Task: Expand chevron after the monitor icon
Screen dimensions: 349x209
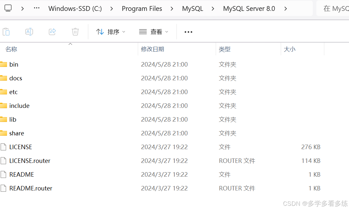Action: tap(22, 9)
